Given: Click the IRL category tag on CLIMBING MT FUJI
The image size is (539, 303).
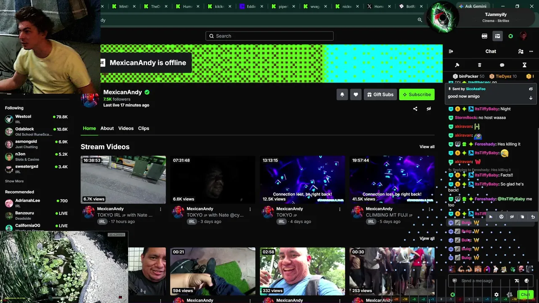Looking at the screenshot, I should (x=371, y=222).
